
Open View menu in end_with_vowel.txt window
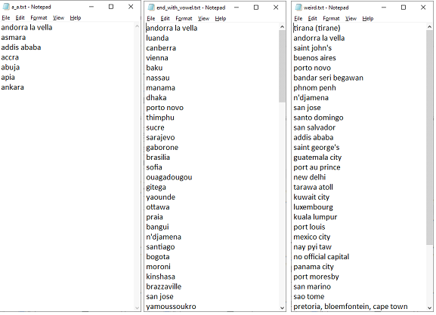pyautogui.click(x=203, y=19)
